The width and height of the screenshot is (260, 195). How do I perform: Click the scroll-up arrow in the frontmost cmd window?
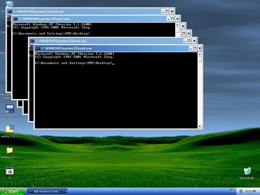200,54
